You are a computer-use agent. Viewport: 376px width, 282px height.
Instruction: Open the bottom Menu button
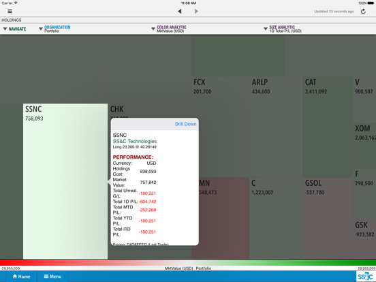pyautogui.click(x=52, y=277)
